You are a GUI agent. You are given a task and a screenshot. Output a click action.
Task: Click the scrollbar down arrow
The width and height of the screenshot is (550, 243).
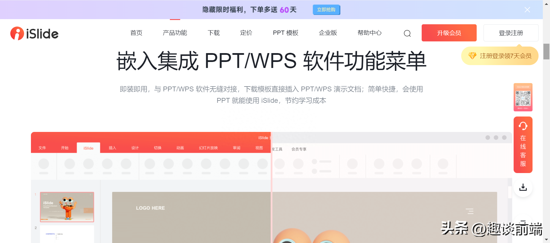[546, 240]
